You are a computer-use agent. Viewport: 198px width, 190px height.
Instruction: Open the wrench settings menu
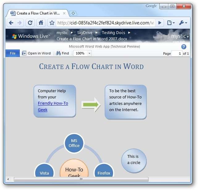tap(183, 23)
